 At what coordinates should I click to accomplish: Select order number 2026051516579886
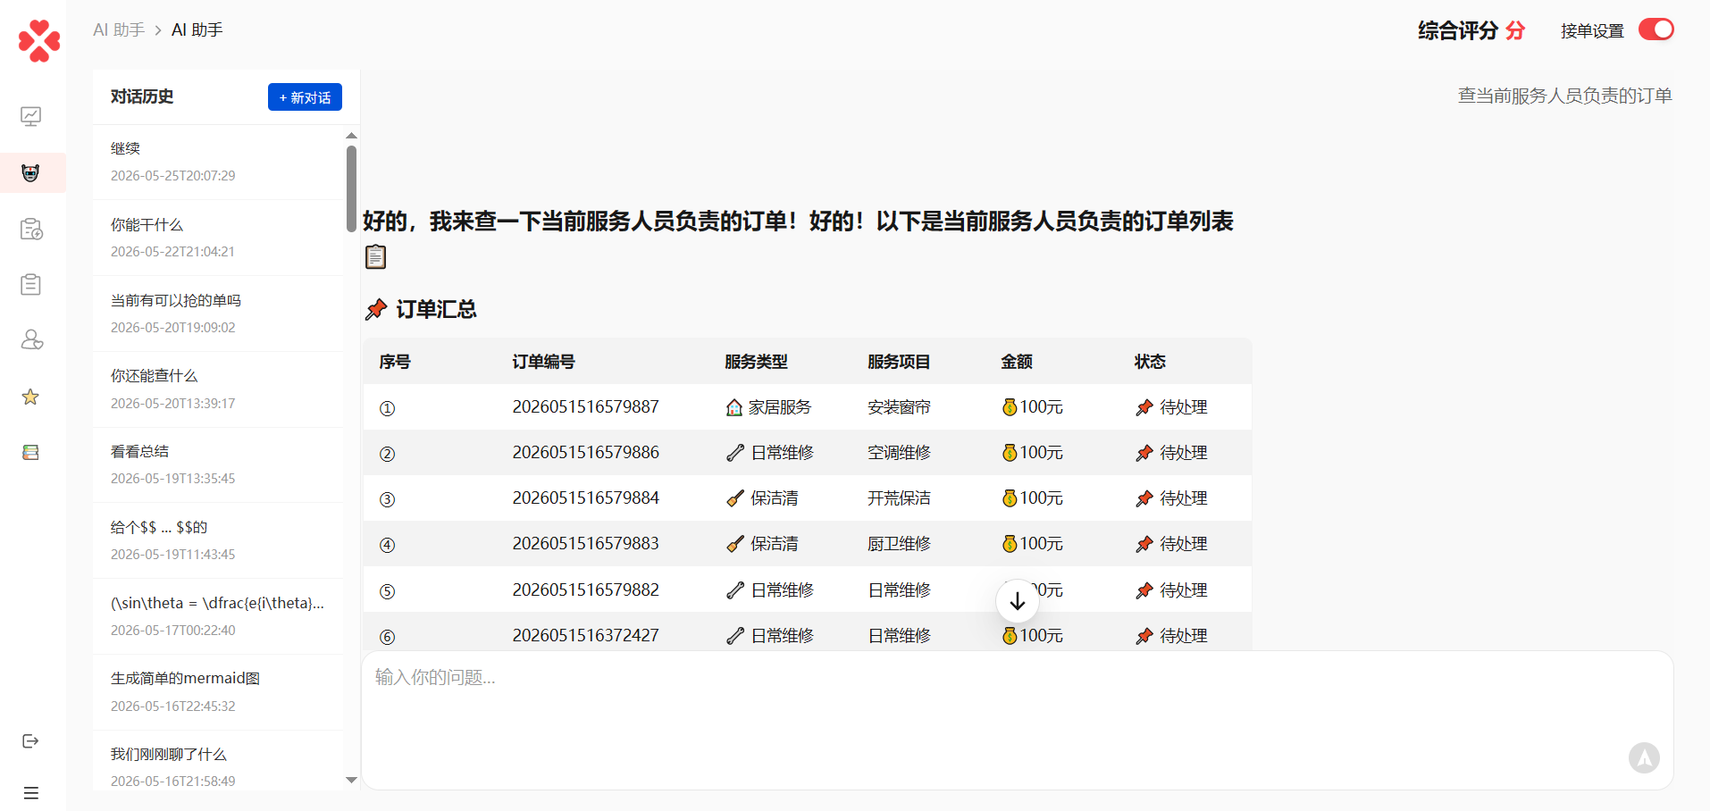click(585, 453)
